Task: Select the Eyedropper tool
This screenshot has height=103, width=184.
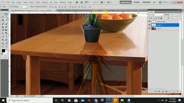Action: pyautogui.click(x=6, y=20)
